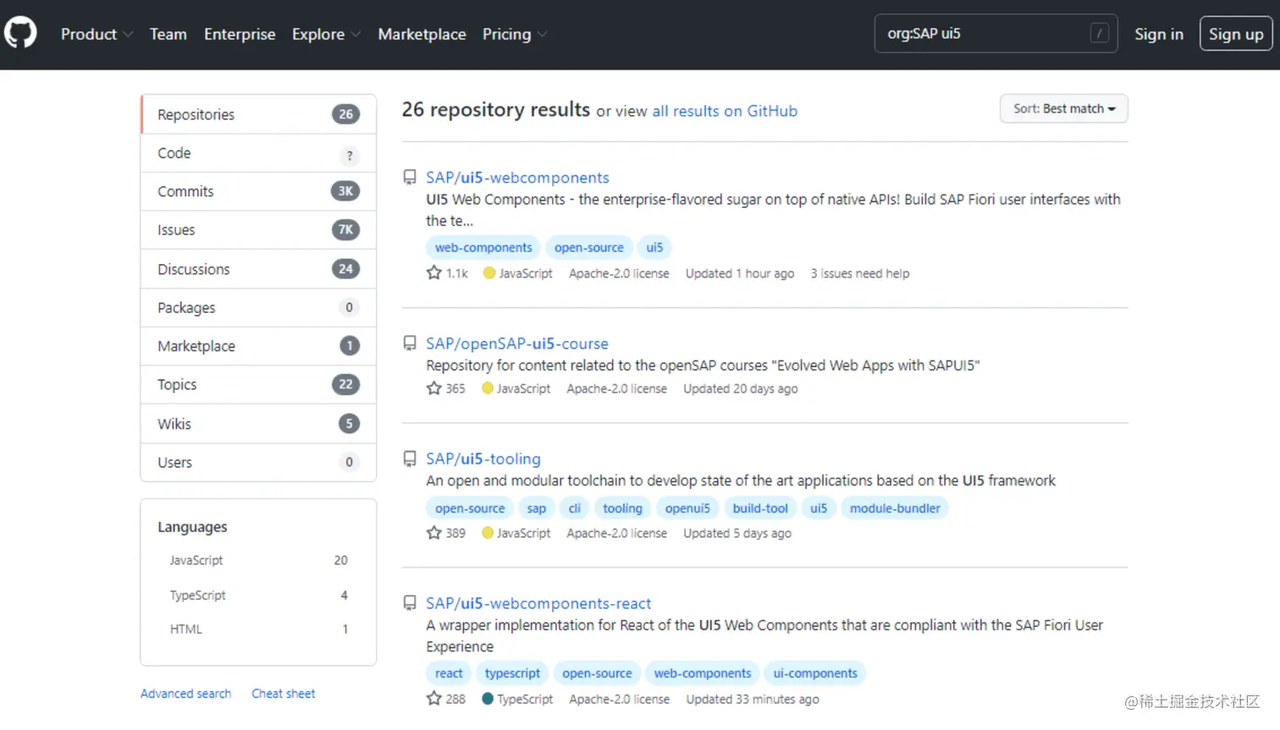1280x730 pixels.
Task: Click the Code count question mark badge
Action: [349, 156]
